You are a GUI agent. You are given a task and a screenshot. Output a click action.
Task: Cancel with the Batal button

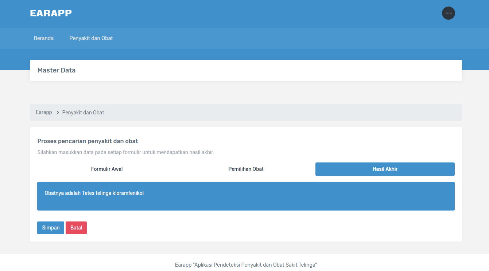(76, 228)
